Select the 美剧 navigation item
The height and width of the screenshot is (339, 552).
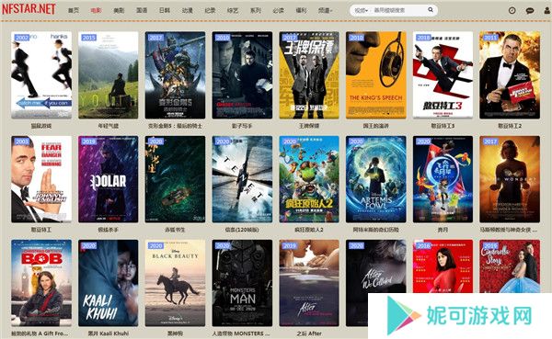click(x=119, y=10)
